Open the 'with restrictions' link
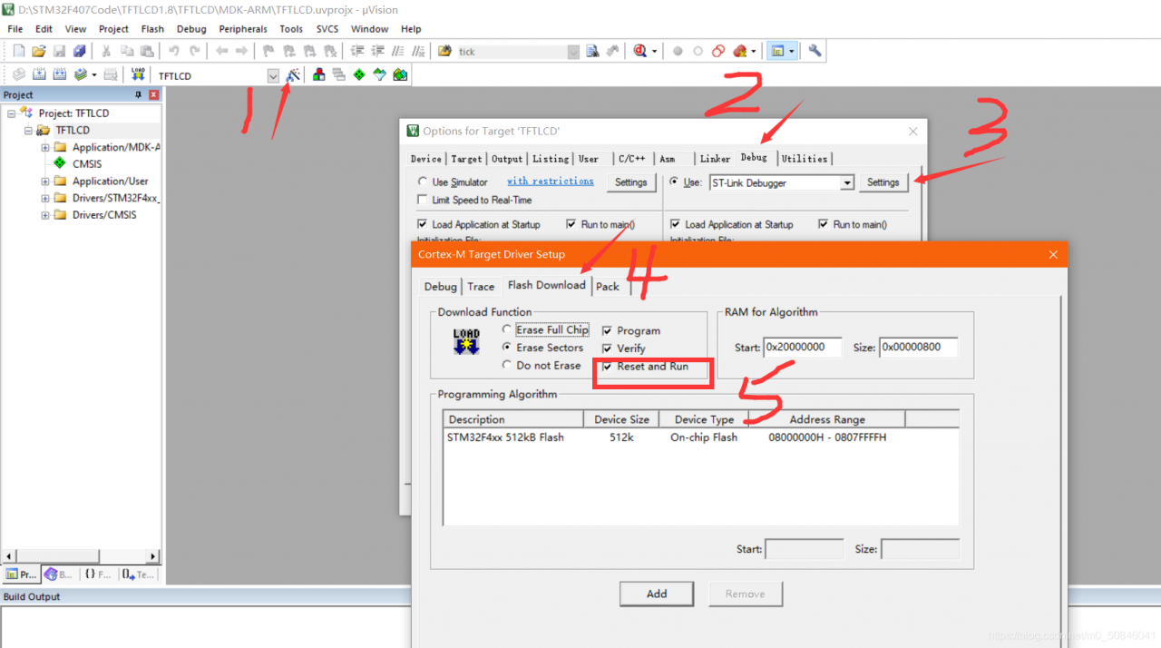 (x=551, y=182)
